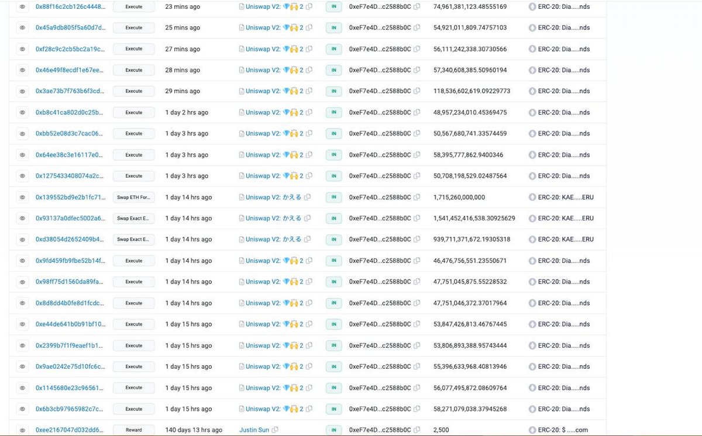
Task: Open ERC-20 KAE...ERU token for 1,541,452,416,538.30925629
Action: (566, 218)
